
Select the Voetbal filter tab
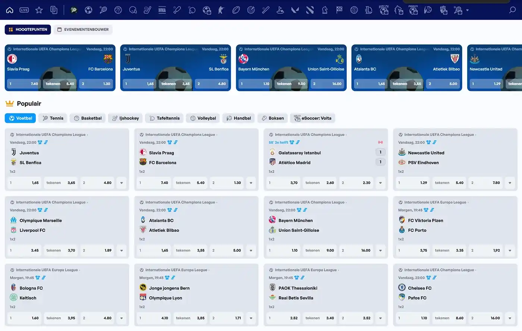(x=21, y=118)
